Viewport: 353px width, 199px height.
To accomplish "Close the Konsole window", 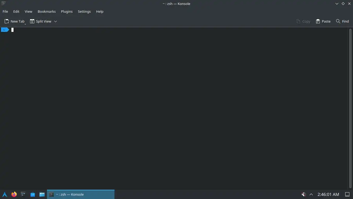I will pos(349,4).
